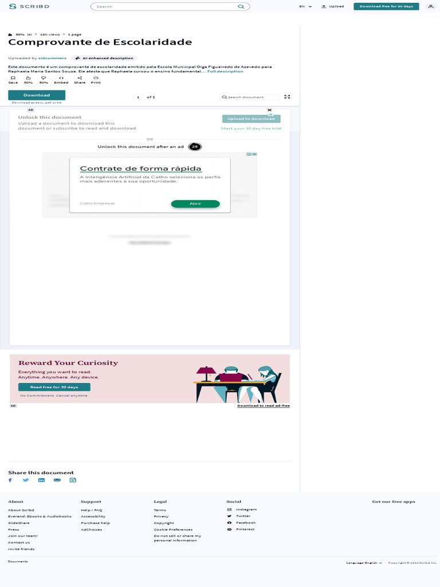The width and height of the screenshot is (440, 587).
Task: Focus the header Search field
Action: point(170,6)
